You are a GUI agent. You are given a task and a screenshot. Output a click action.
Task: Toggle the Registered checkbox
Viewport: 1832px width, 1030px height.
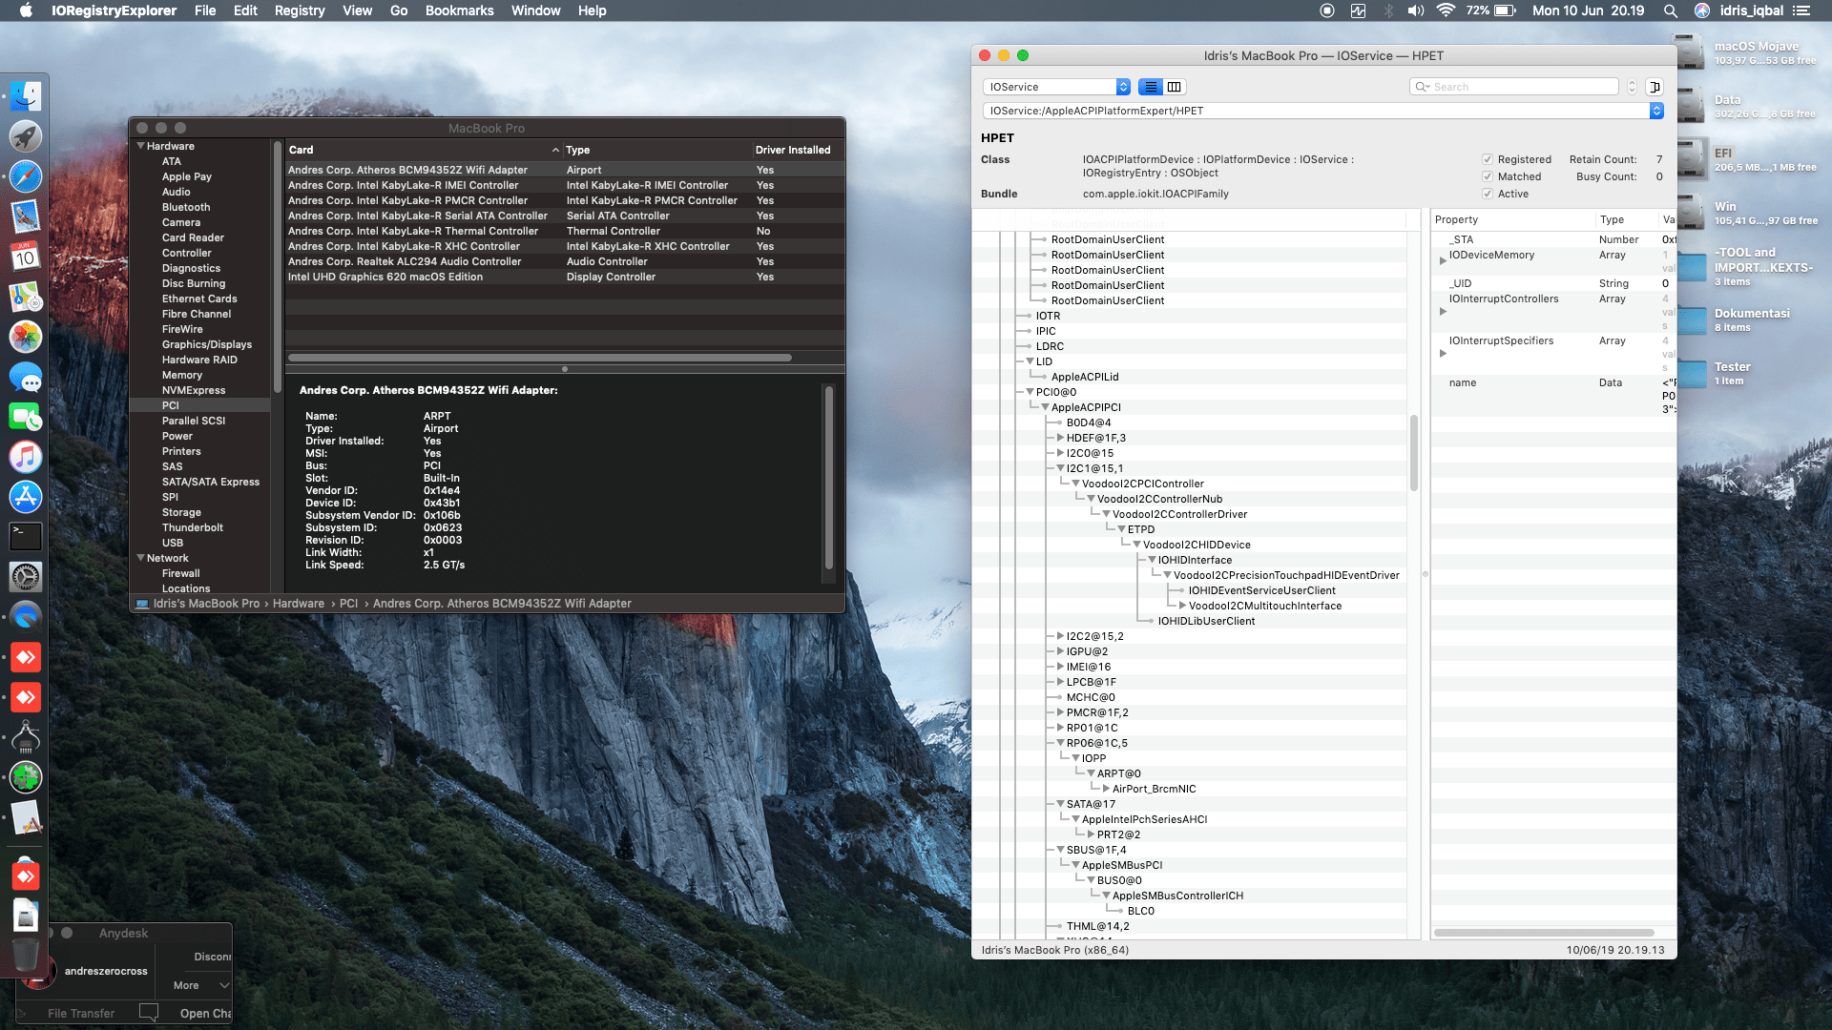pos(1487,159)
